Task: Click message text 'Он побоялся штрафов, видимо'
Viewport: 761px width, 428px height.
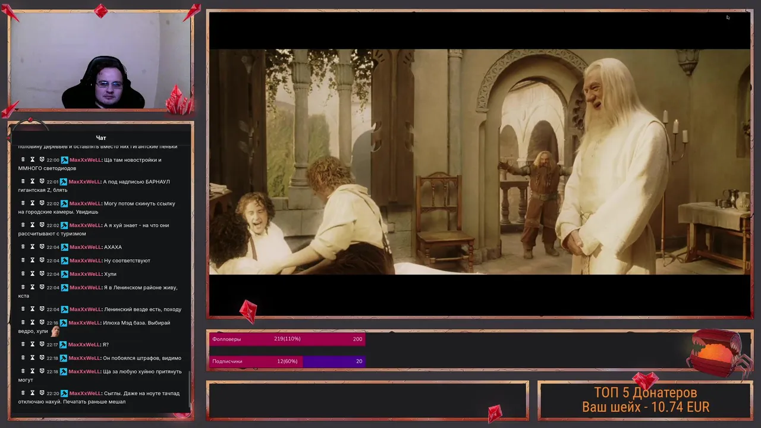Action: (x=142, y=358)
